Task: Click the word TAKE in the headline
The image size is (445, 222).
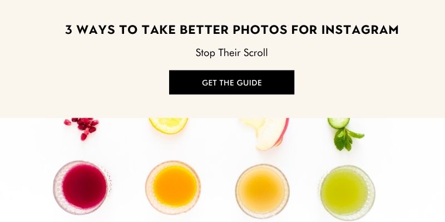Action: click(x=159, y=30)
